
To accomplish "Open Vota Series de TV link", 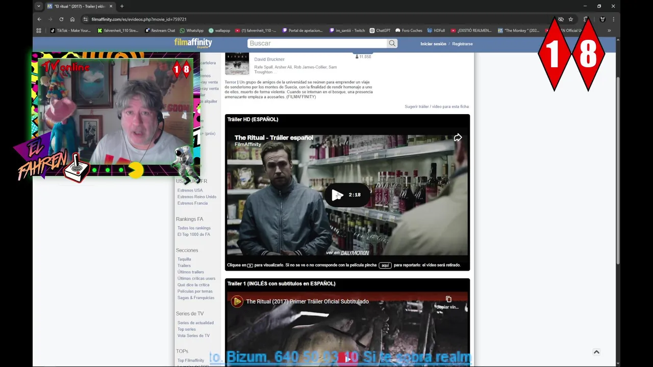I will (x=193, y=335).
